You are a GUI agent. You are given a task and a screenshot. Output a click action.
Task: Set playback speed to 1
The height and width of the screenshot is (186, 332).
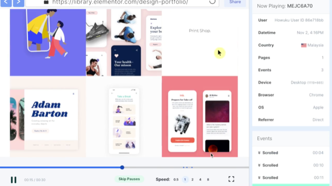tap(185, 179)
